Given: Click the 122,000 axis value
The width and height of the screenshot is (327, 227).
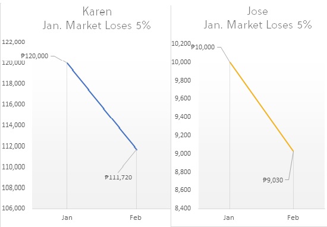Looking at the screenshot, I should pos(13,42).
